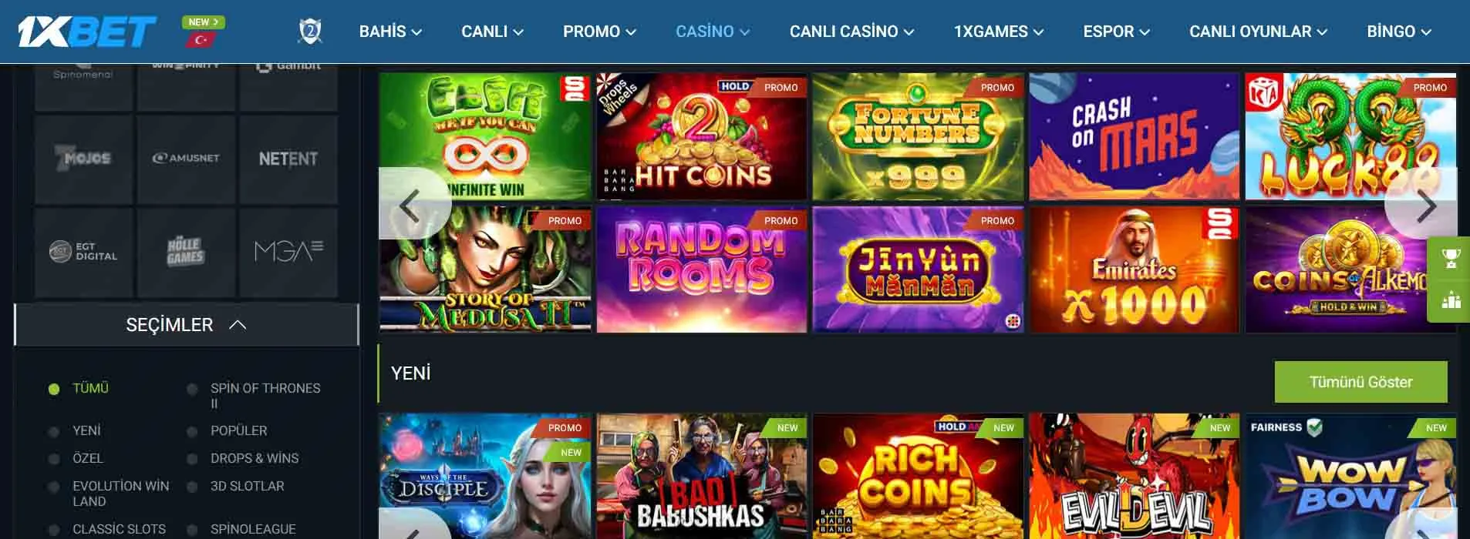1470x539 pixels.
Task: Click the Tümünü Göster button
Action: coord(1360,382)
